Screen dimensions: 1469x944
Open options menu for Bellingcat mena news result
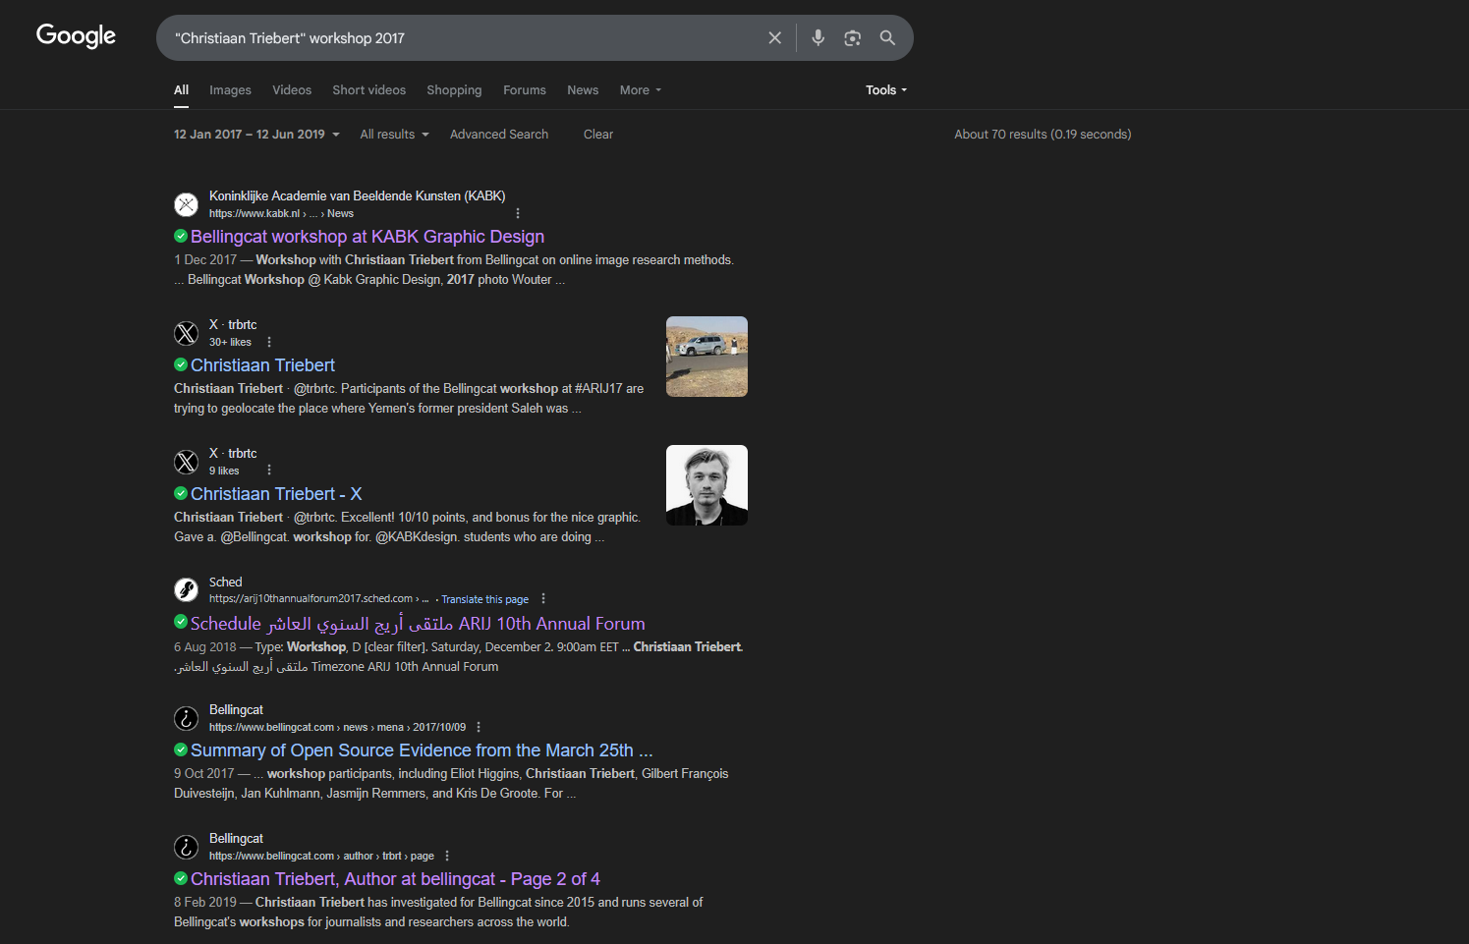479,727
